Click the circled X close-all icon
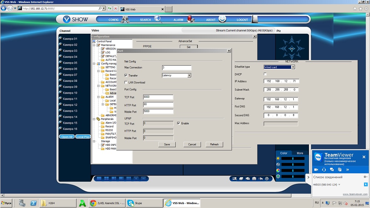Image resolution: width=370 pixels, height=208 pixels. point(267,179)
